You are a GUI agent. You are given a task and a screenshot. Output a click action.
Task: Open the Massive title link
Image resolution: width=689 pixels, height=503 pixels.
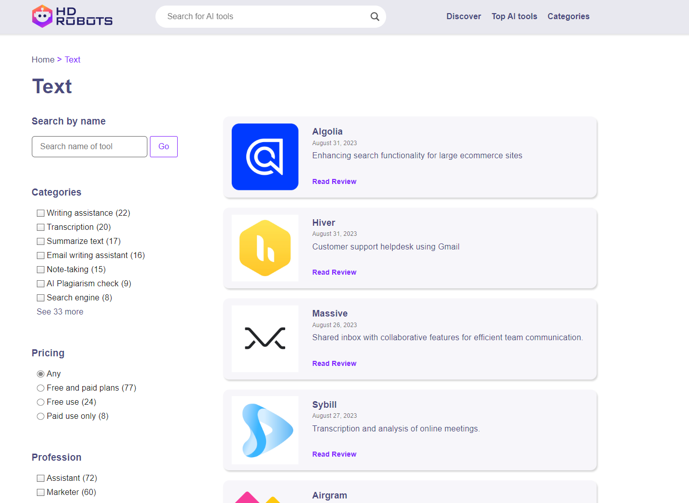(x=330, y=313)
